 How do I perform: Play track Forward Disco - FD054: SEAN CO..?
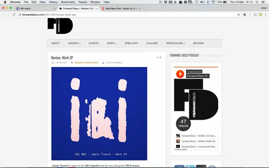coord(196,141)
